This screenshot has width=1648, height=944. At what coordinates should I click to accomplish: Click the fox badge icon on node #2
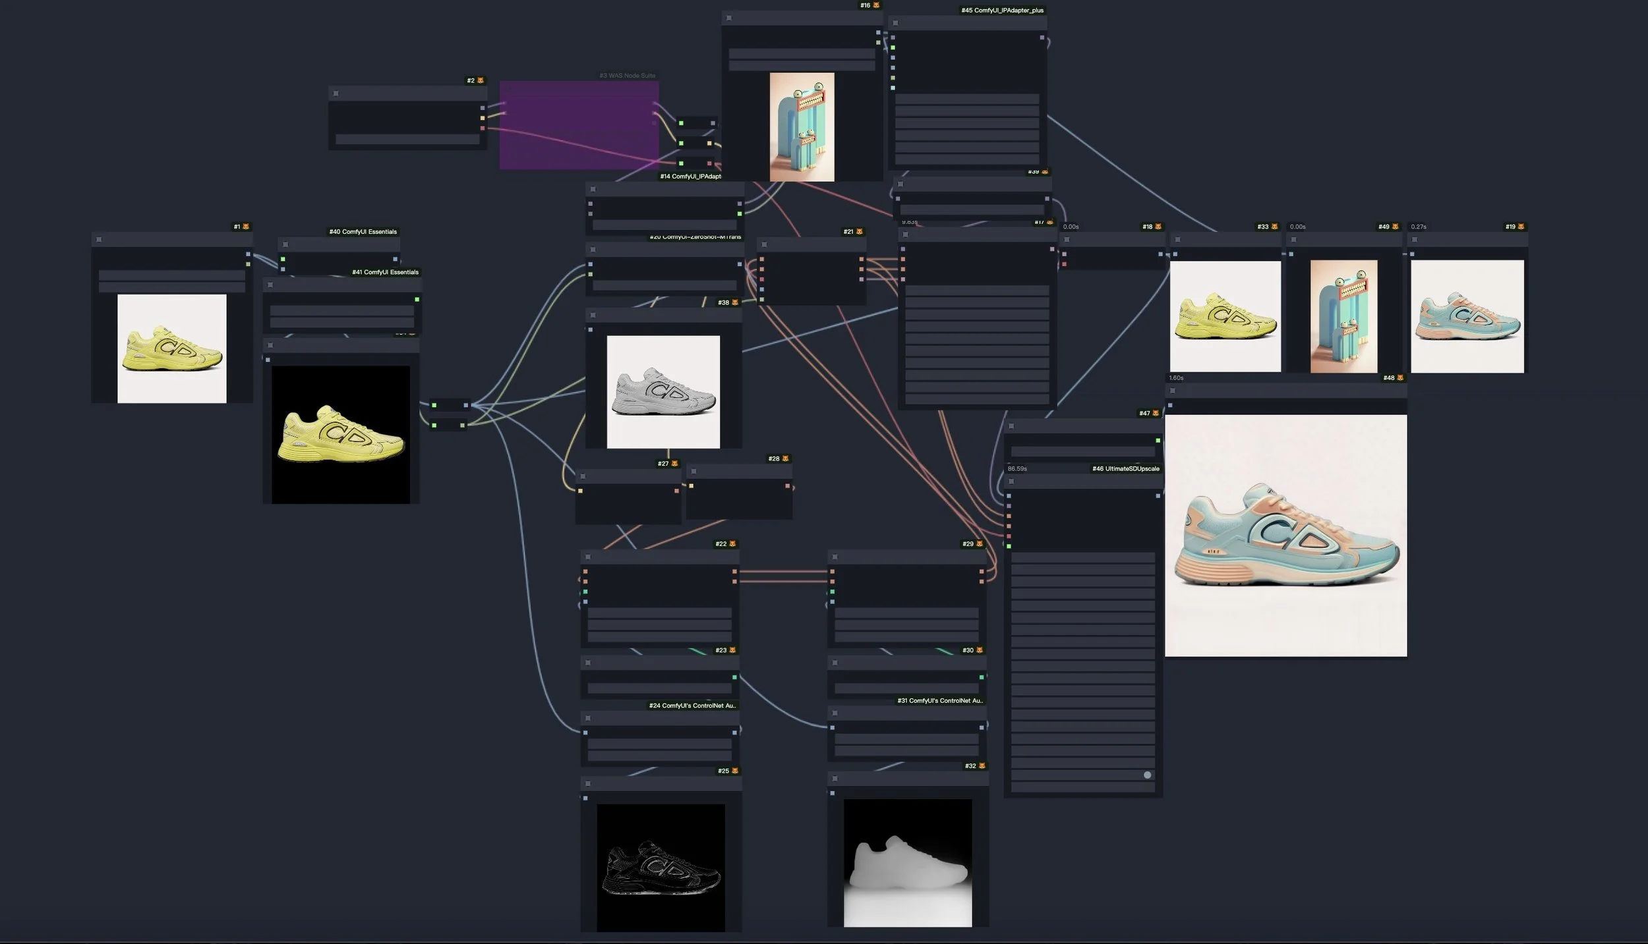coord(480,80)
